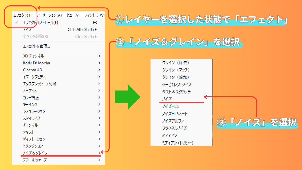Expand the Boris FX Mocha submenu
Screen dimensions: 302x170
[36, 63]
